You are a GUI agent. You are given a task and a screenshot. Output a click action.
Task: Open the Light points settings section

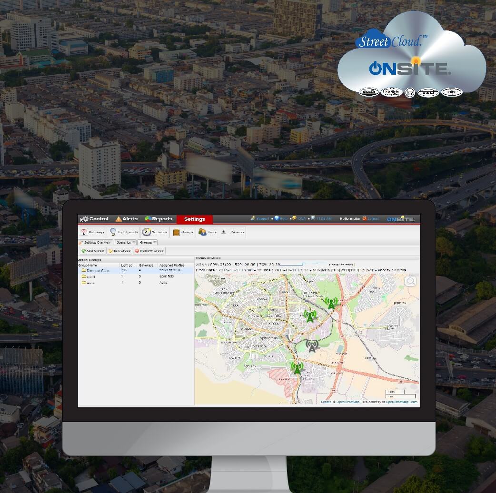123,232
